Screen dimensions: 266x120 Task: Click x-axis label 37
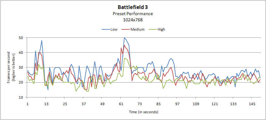pos(84,104)
